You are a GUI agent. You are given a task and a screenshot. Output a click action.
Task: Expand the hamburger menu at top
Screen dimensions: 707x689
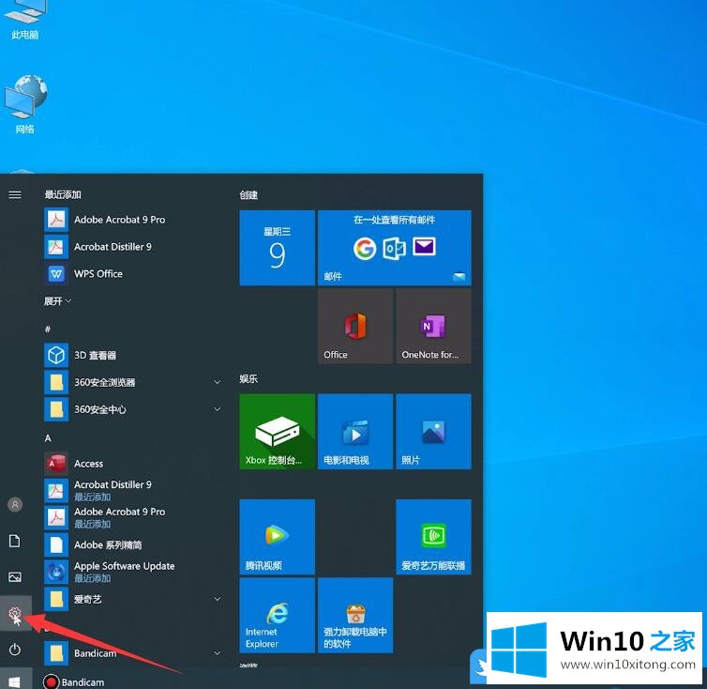[x=15, y=194]
